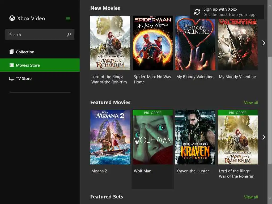Click the Movies Store filmstrip icon
The image size is (272, 204).
tap(12, 65)
